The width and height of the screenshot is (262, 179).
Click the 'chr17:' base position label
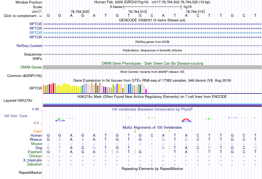[37, 12]
